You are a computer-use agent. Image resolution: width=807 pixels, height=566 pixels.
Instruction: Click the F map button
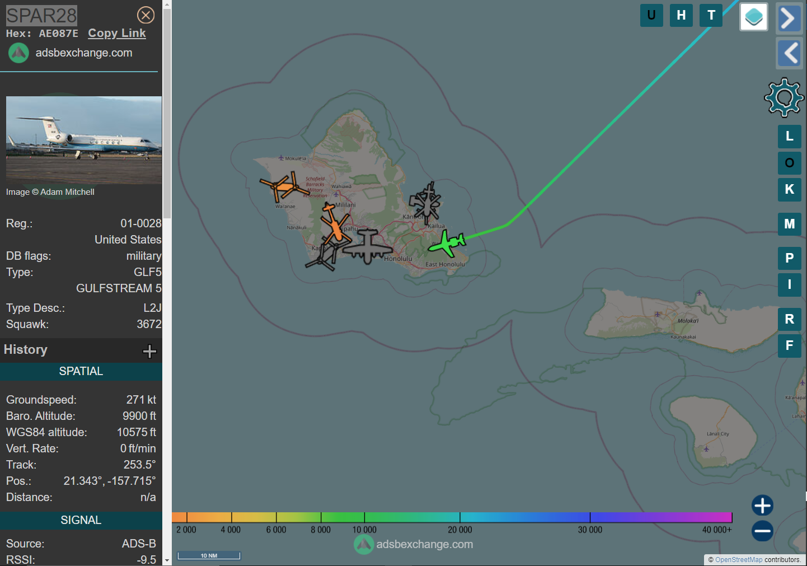(x=790, y=345)
